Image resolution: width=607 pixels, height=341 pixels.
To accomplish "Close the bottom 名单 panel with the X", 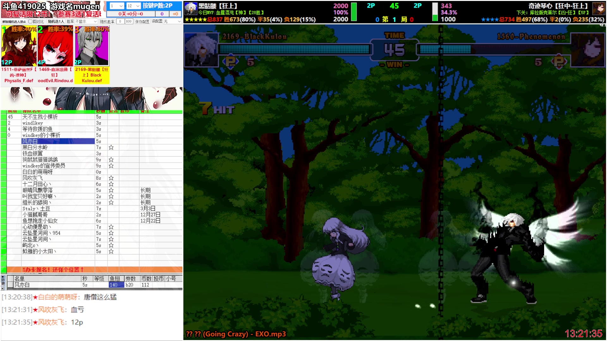I will click(x=3, y=288).
